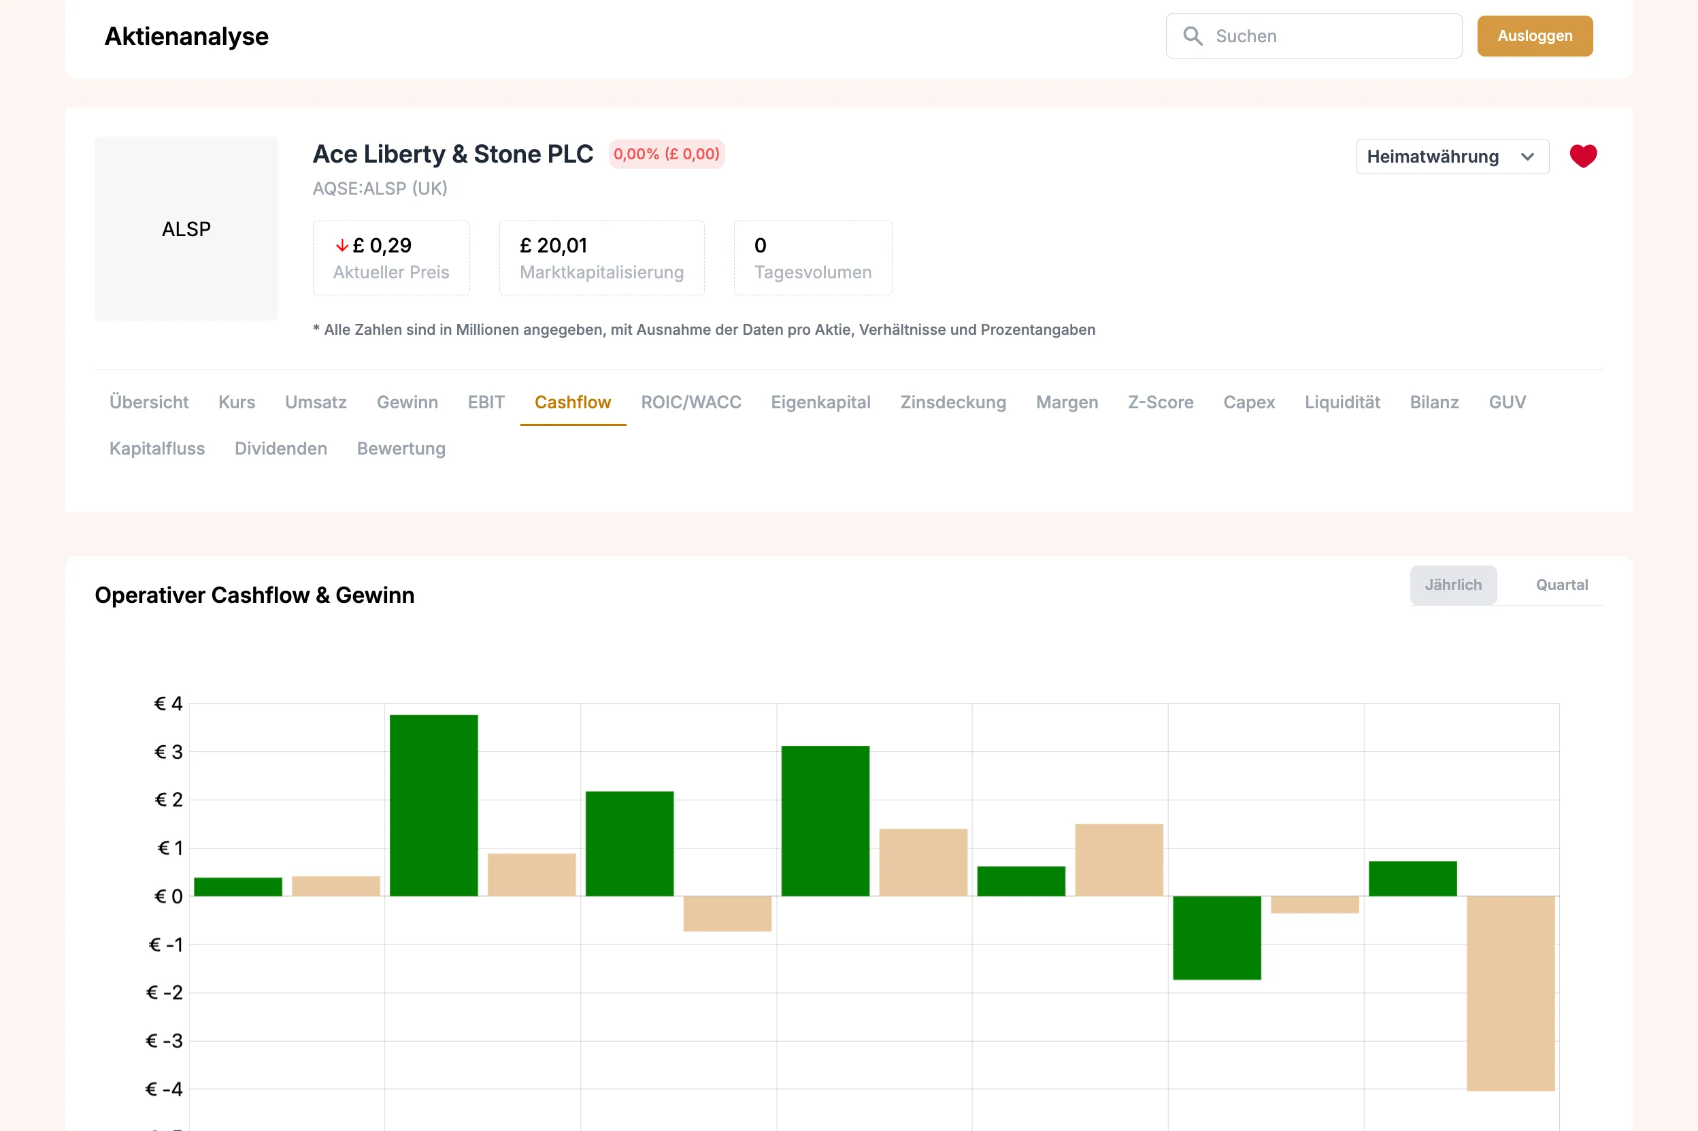Switch to the ROIC/WACC tab
This screenshot has width=1698, height=1131.
[690, 401]
